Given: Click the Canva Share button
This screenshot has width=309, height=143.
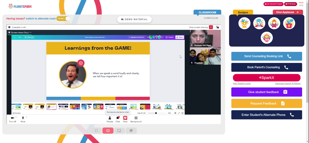Looking at the screenshot, I should [x=180, y=37].
